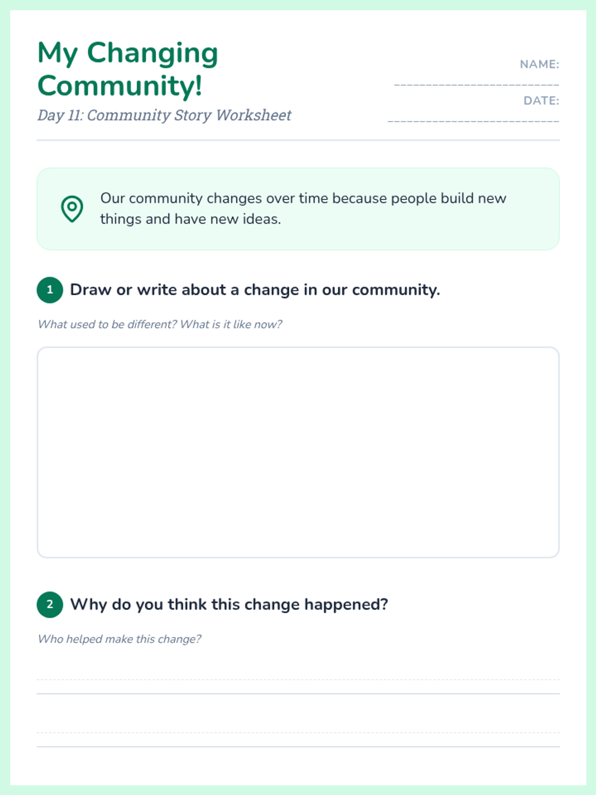596x795 pixels.
Task: Click the second dashed writing guide line
Action: coord(298,732)
